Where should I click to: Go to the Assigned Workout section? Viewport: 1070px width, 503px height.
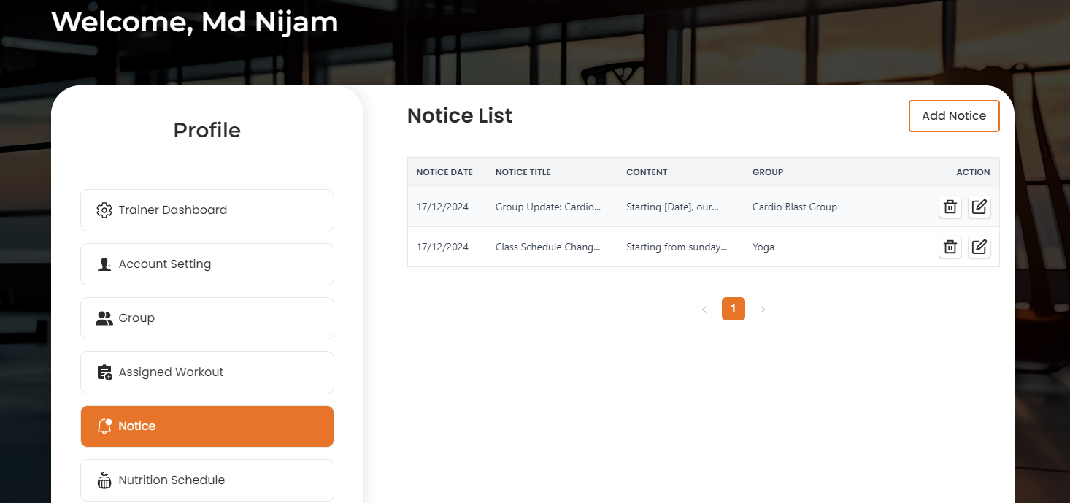tap(207, 372)
